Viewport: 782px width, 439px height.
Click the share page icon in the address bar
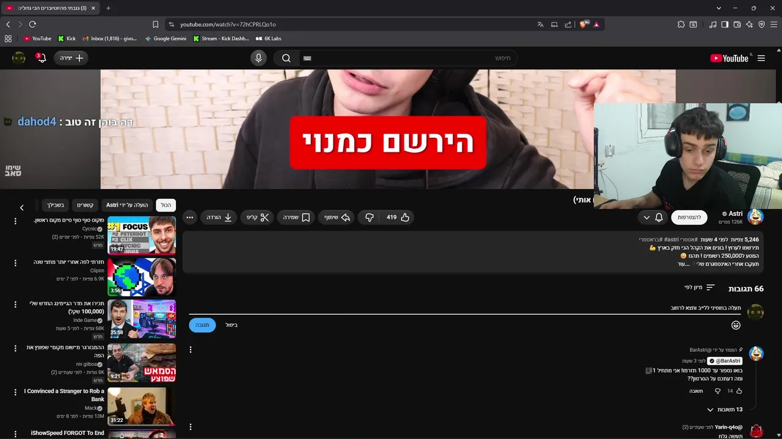568,24
